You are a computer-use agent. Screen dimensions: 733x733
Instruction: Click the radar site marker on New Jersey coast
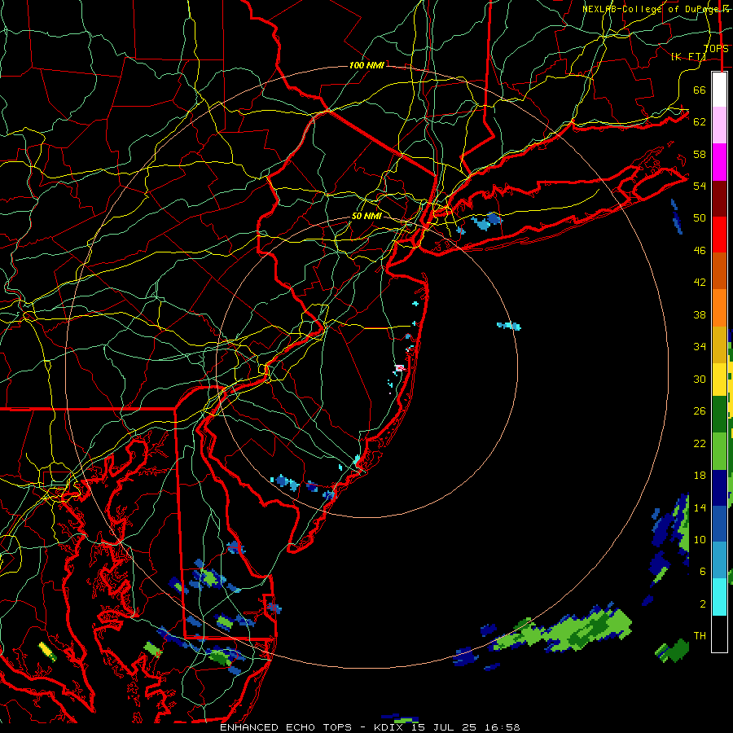(x=400, y=368)
